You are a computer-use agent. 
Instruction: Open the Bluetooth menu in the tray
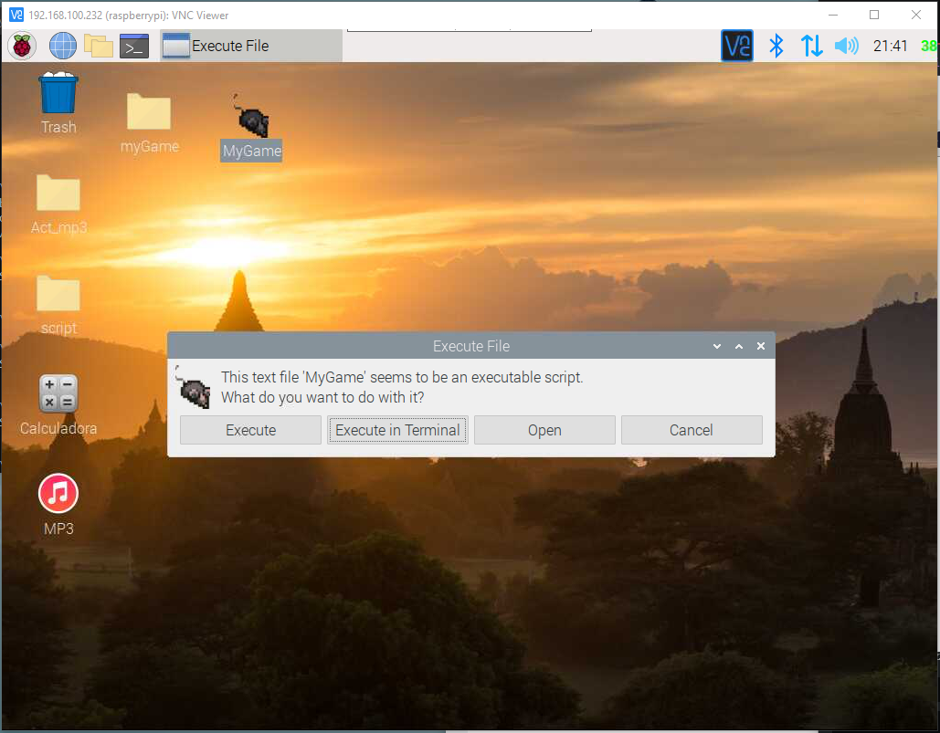point(776,46)
